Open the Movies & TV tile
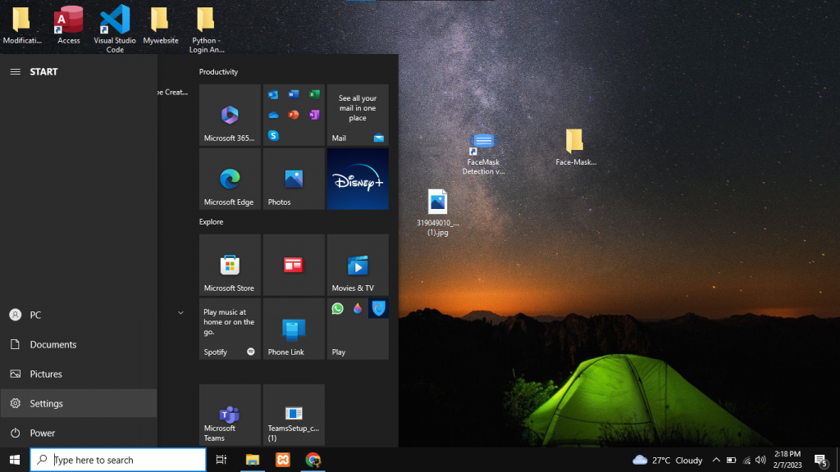Screen dimensions: 840x472 pos(358,265)
